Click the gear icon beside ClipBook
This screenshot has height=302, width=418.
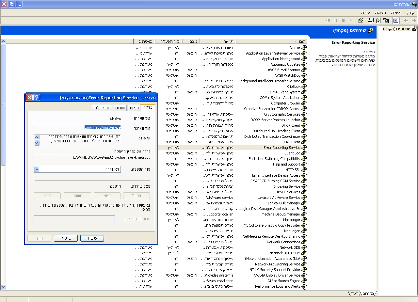304,87
